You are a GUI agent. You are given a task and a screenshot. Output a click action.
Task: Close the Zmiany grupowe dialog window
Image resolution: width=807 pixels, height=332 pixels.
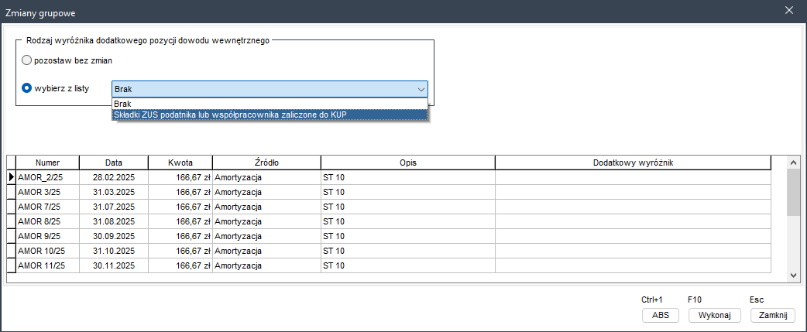(789, 10)
